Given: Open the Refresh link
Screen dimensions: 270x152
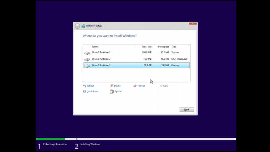Looking at the screenshot, I should 90,86.
